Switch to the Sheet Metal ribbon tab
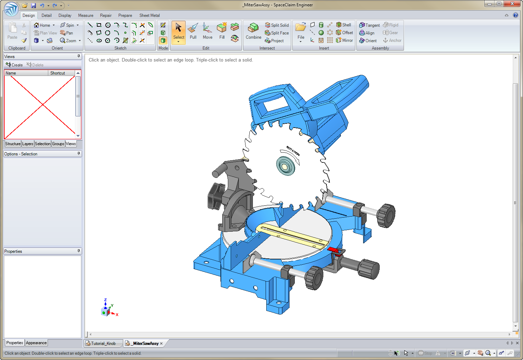The width and height of the screenshot is (523, 360). [149, 15]
